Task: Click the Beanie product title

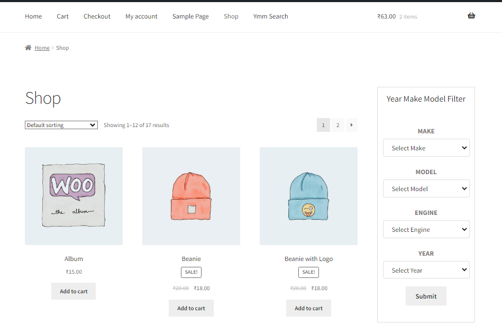Action: pyautogui.click(x=191, y=258)
